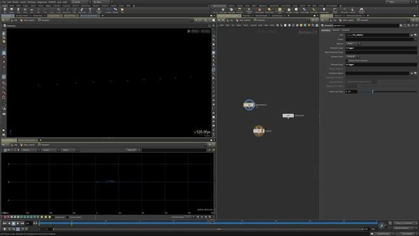Select the File shelf tool
Screen dimensions: 419x236
[x=122, y=10]
